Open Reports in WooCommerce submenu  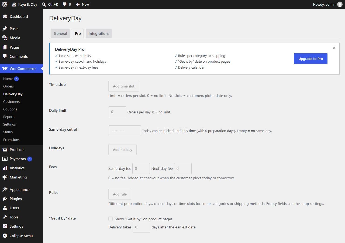click(x=9, y=117)
